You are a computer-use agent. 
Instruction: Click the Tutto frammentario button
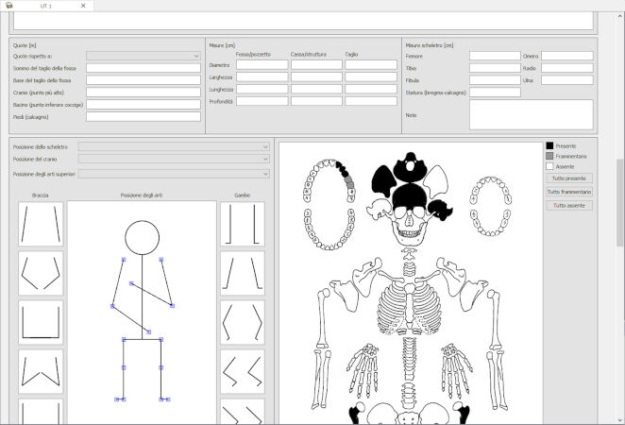coord(569,192)
